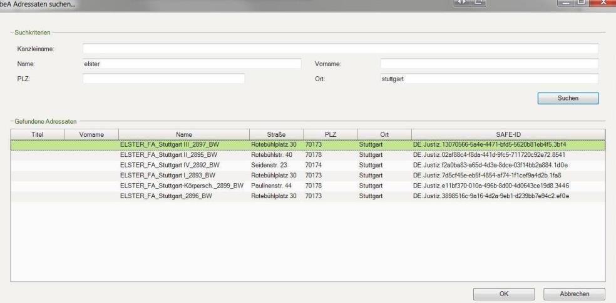The width and height of the screenshot is (616, 303).
Task: Click the Name field containing elster
Action: [x=192, y=64]
